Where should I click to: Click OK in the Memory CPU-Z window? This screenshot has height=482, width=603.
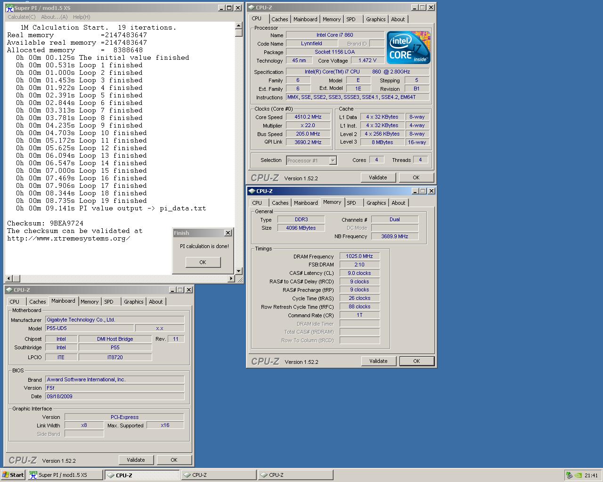coord(416,361)
